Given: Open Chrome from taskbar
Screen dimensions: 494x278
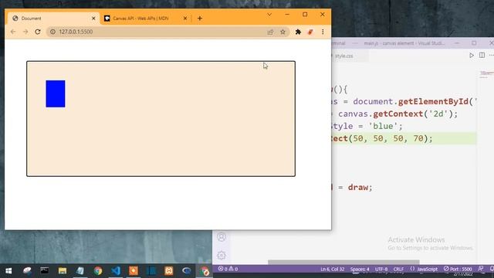Looking at the screenshot, I should pos(98,271).
